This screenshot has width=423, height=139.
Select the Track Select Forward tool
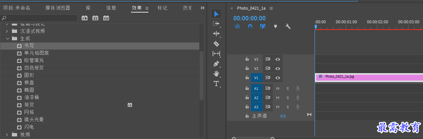216,24
